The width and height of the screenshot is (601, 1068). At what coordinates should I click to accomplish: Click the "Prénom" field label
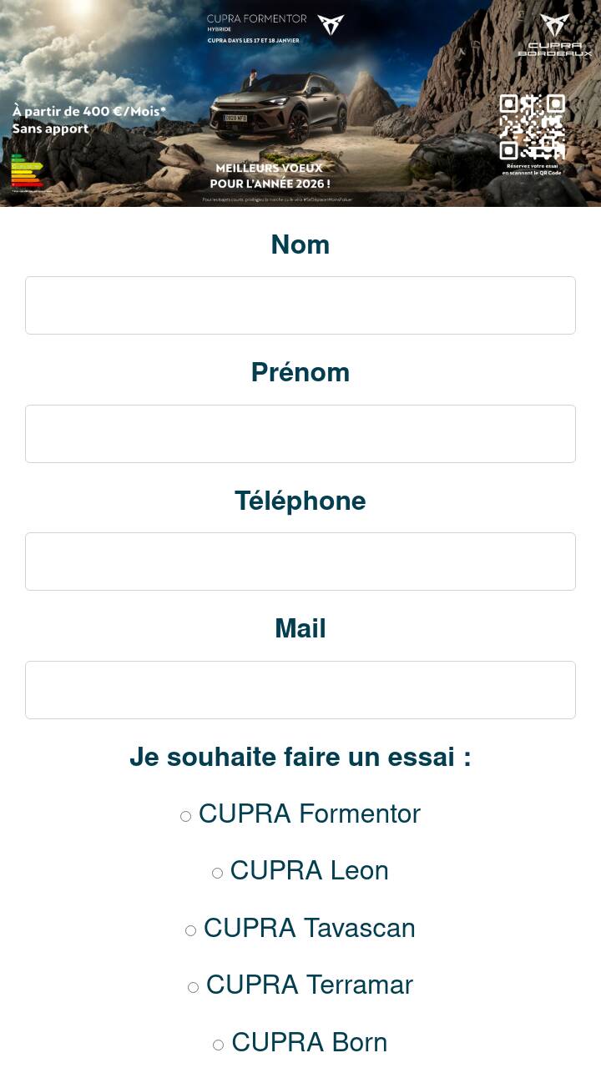click(x=300, y=372)
